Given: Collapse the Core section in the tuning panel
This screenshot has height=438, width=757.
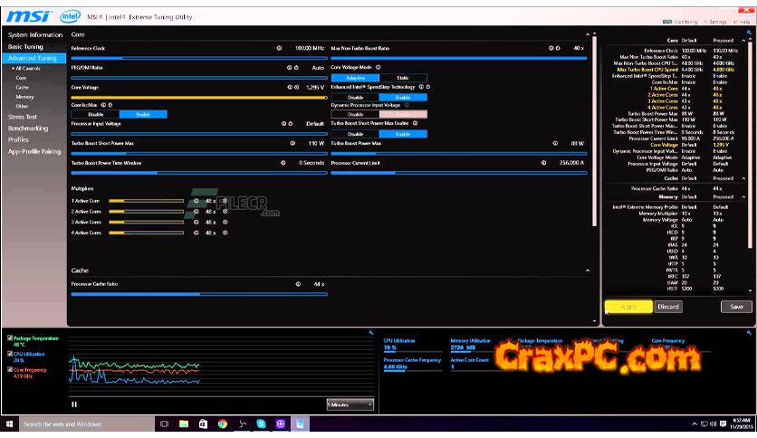Looking at the screenshot, I should (588, 34).
